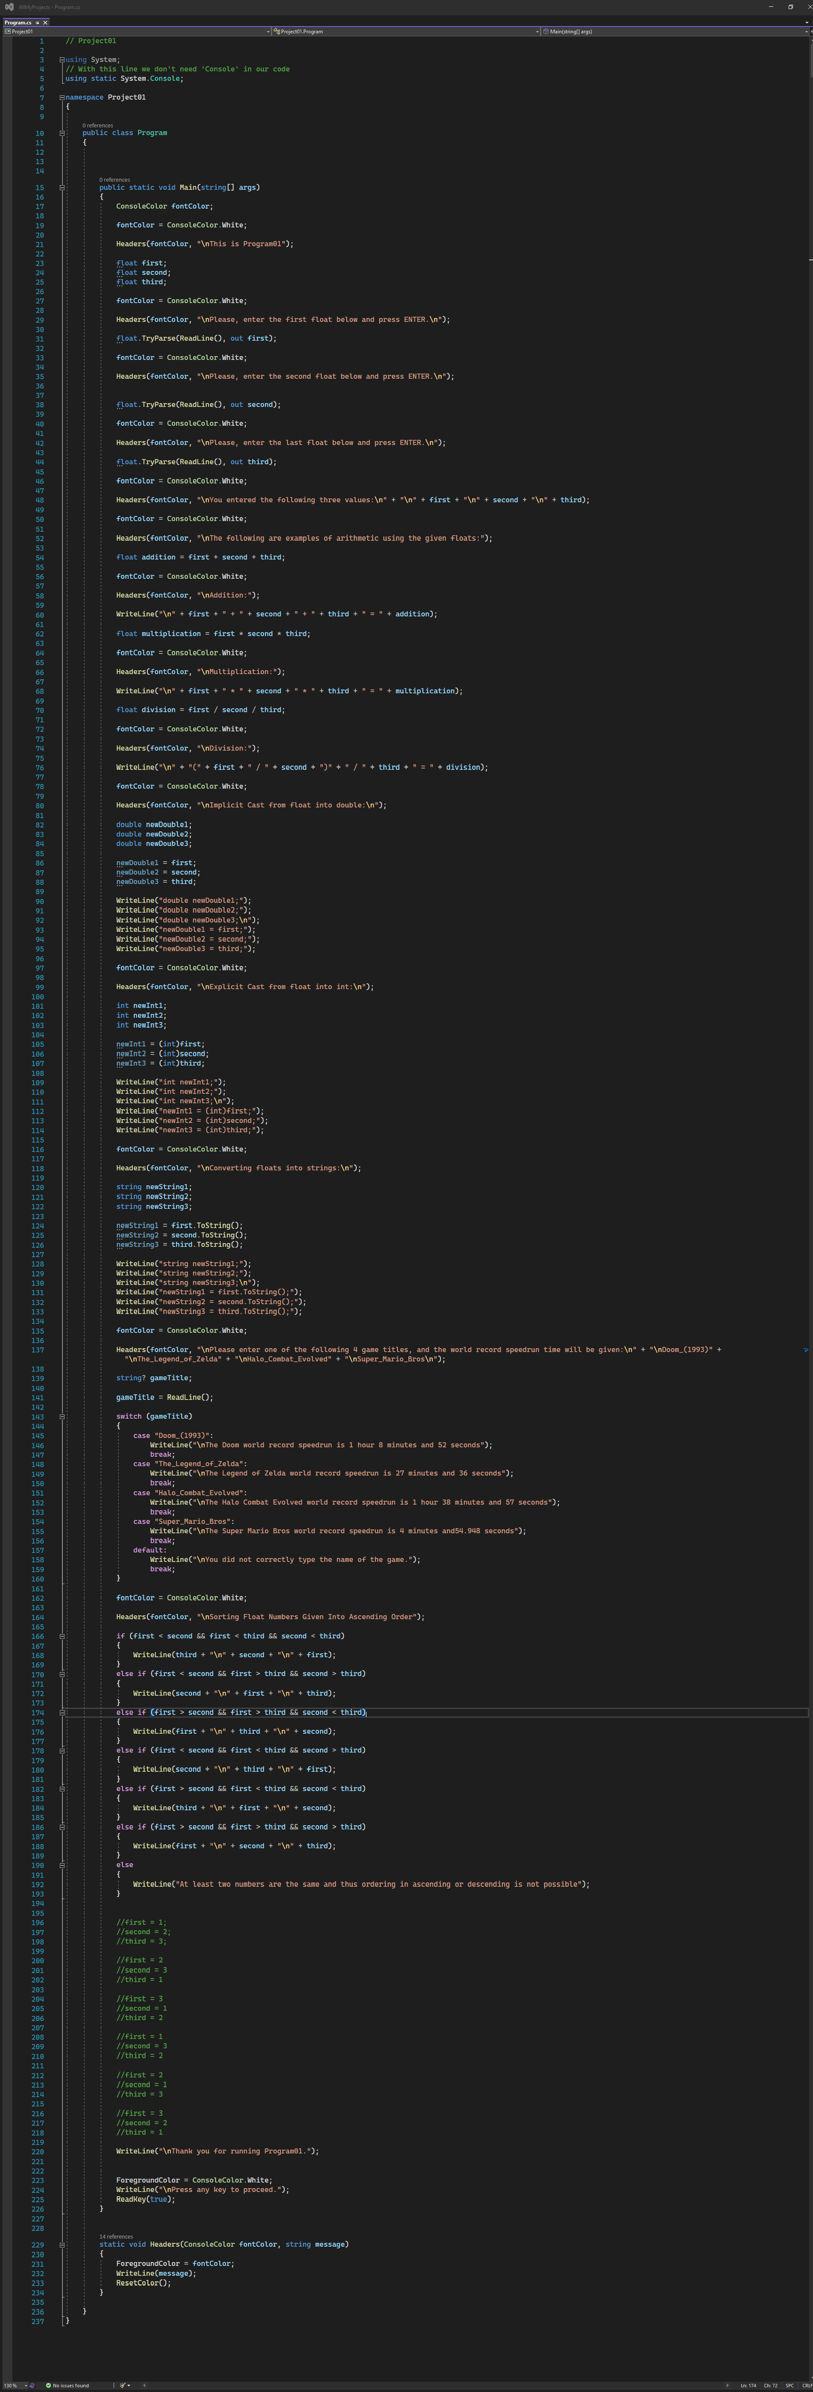Pin the Program.cs tab
Screen dimensions: 813x2392
point(36,22)
